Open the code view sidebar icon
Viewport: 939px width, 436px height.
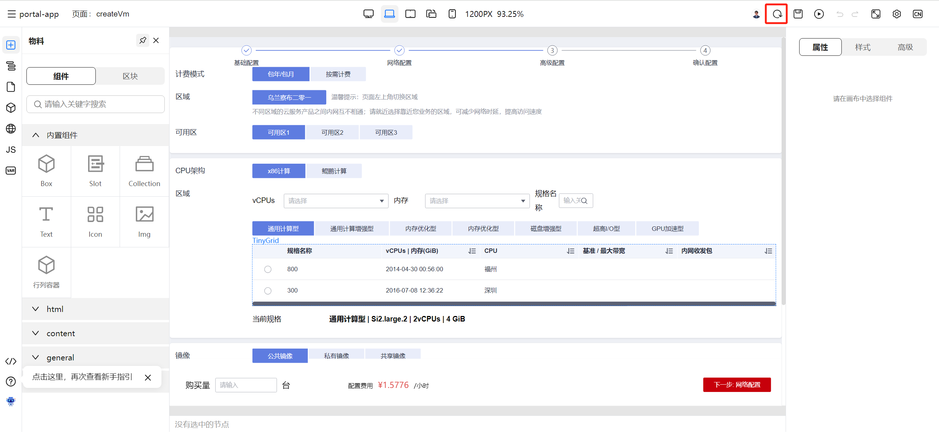coord(11,361)
